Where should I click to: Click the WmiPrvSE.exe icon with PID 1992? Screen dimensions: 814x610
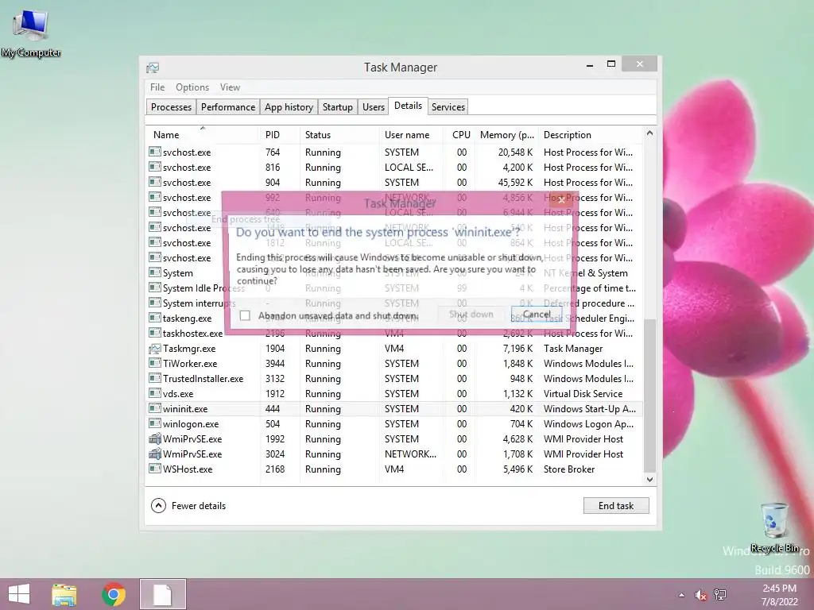point(154,438)
